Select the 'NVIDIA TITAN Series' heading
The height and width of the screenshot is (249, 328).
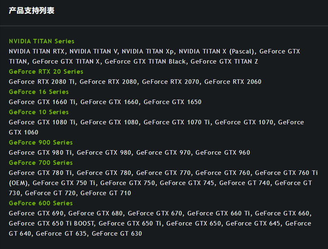(x=42, y=41)
